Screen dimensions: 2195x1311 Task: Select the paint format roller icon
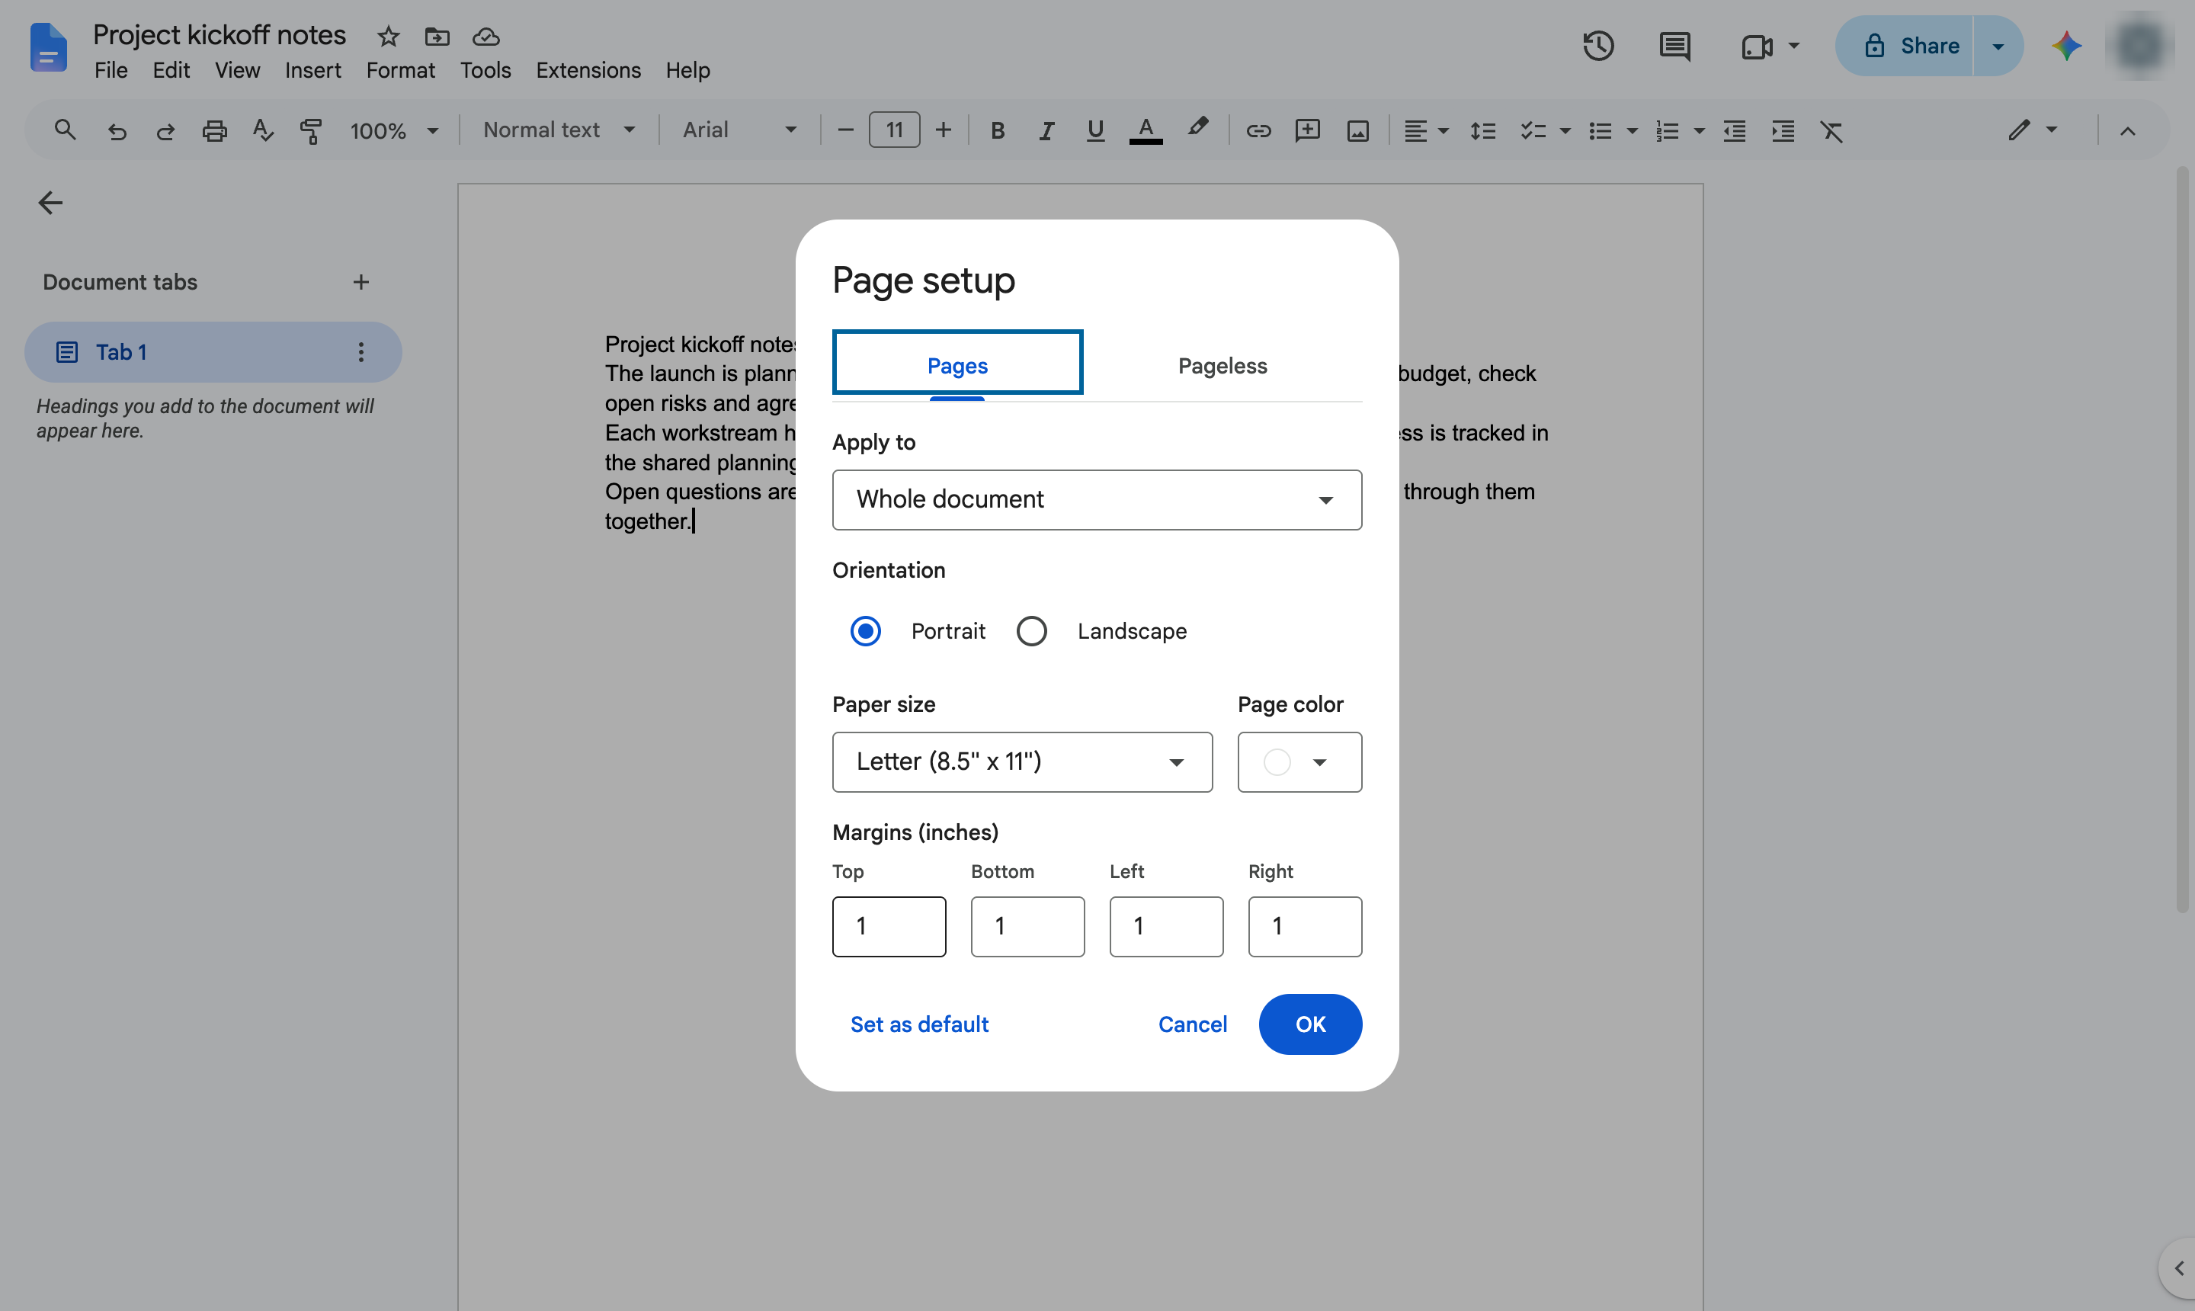click(x=311, y=131)
